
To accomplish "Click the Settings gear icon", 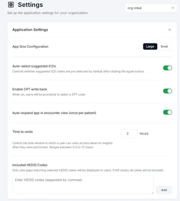I will coord(11,5).
